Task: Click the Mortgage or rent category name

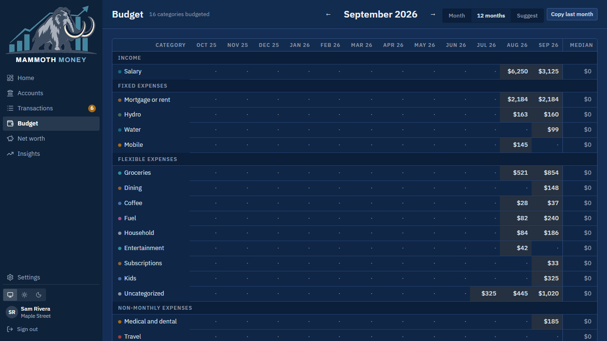Action: tap(147, 100)
